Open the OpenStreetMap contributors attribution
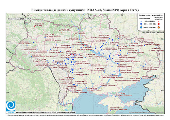 (x=146, y=112)
